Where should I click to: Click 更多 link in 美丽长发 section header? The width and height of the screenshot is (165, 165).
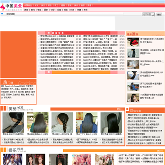point(120,109)
